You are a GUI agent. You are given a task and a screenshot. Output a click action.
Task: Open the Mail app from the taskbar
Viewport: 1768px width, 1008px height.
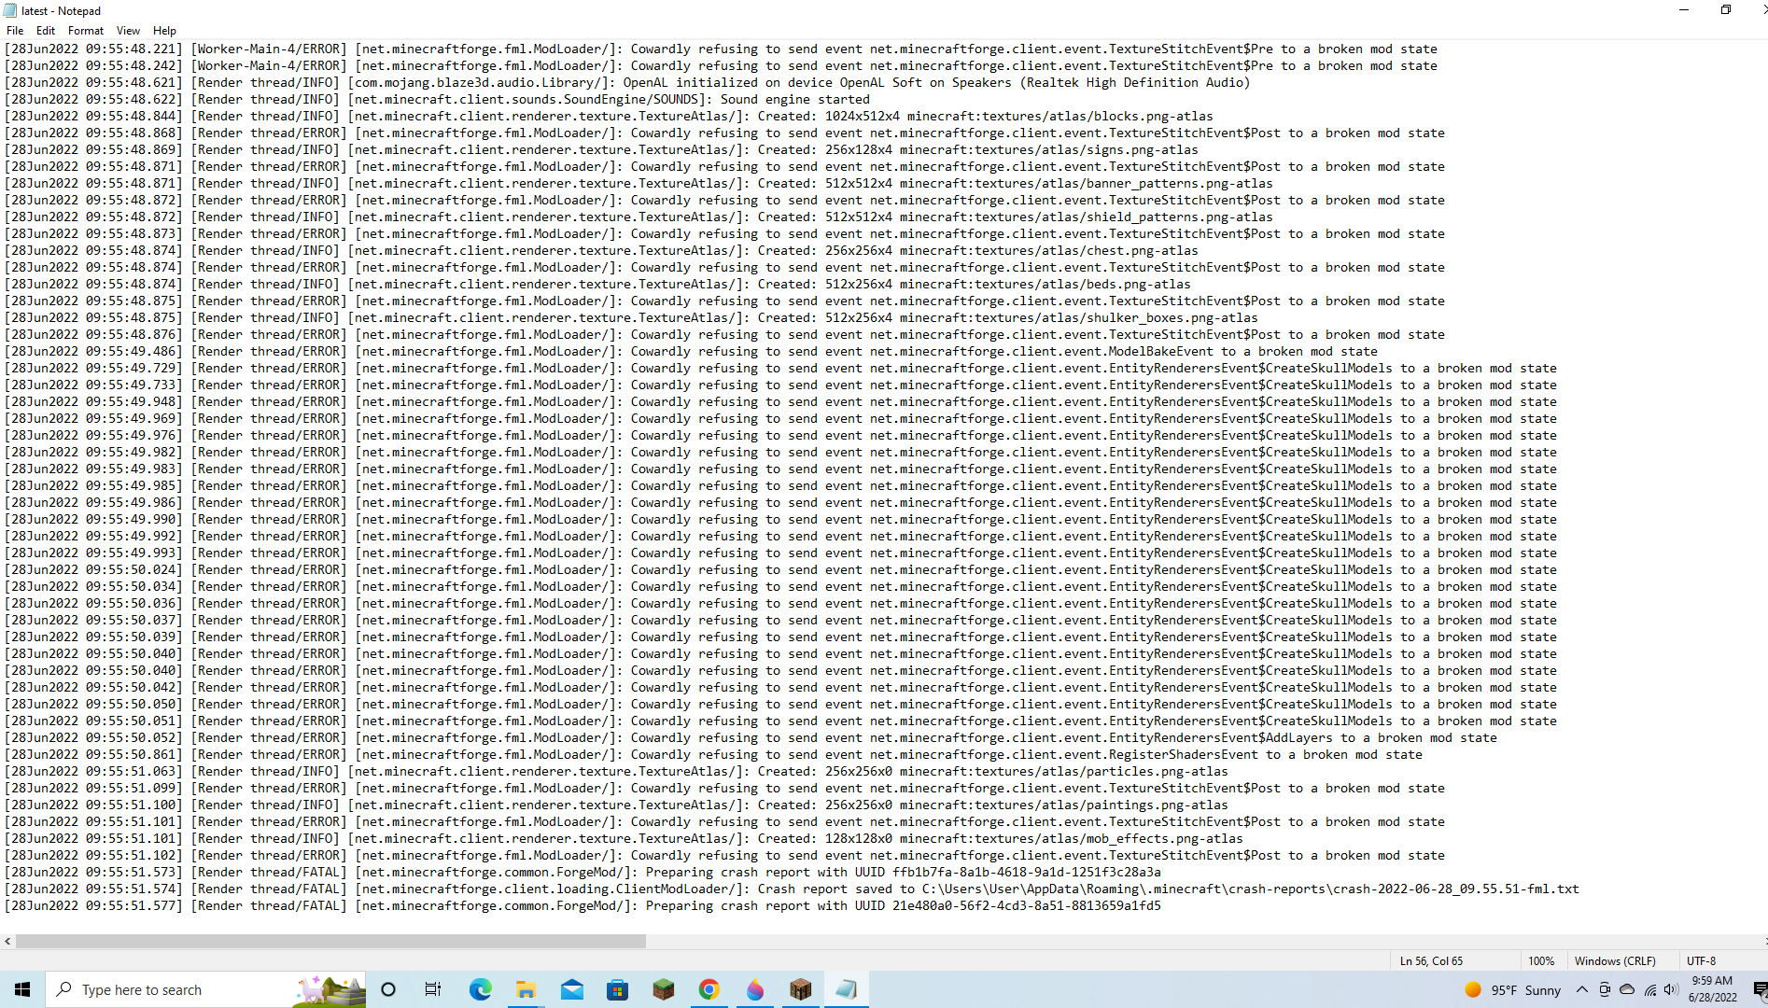pyautogui.click(x=572, y=989)
